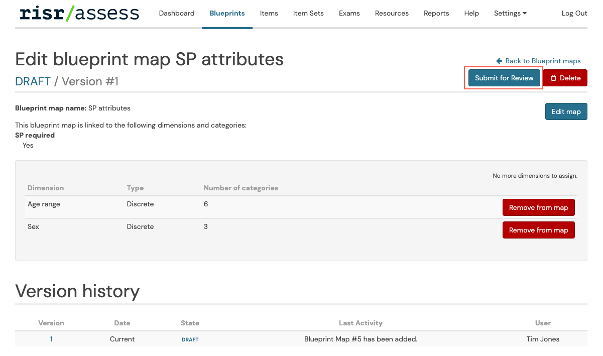This screenshot has height=356, width=603.
Task: Remove the Age range dimension from map
Action: pyautogui.click(x=538, y=207)
